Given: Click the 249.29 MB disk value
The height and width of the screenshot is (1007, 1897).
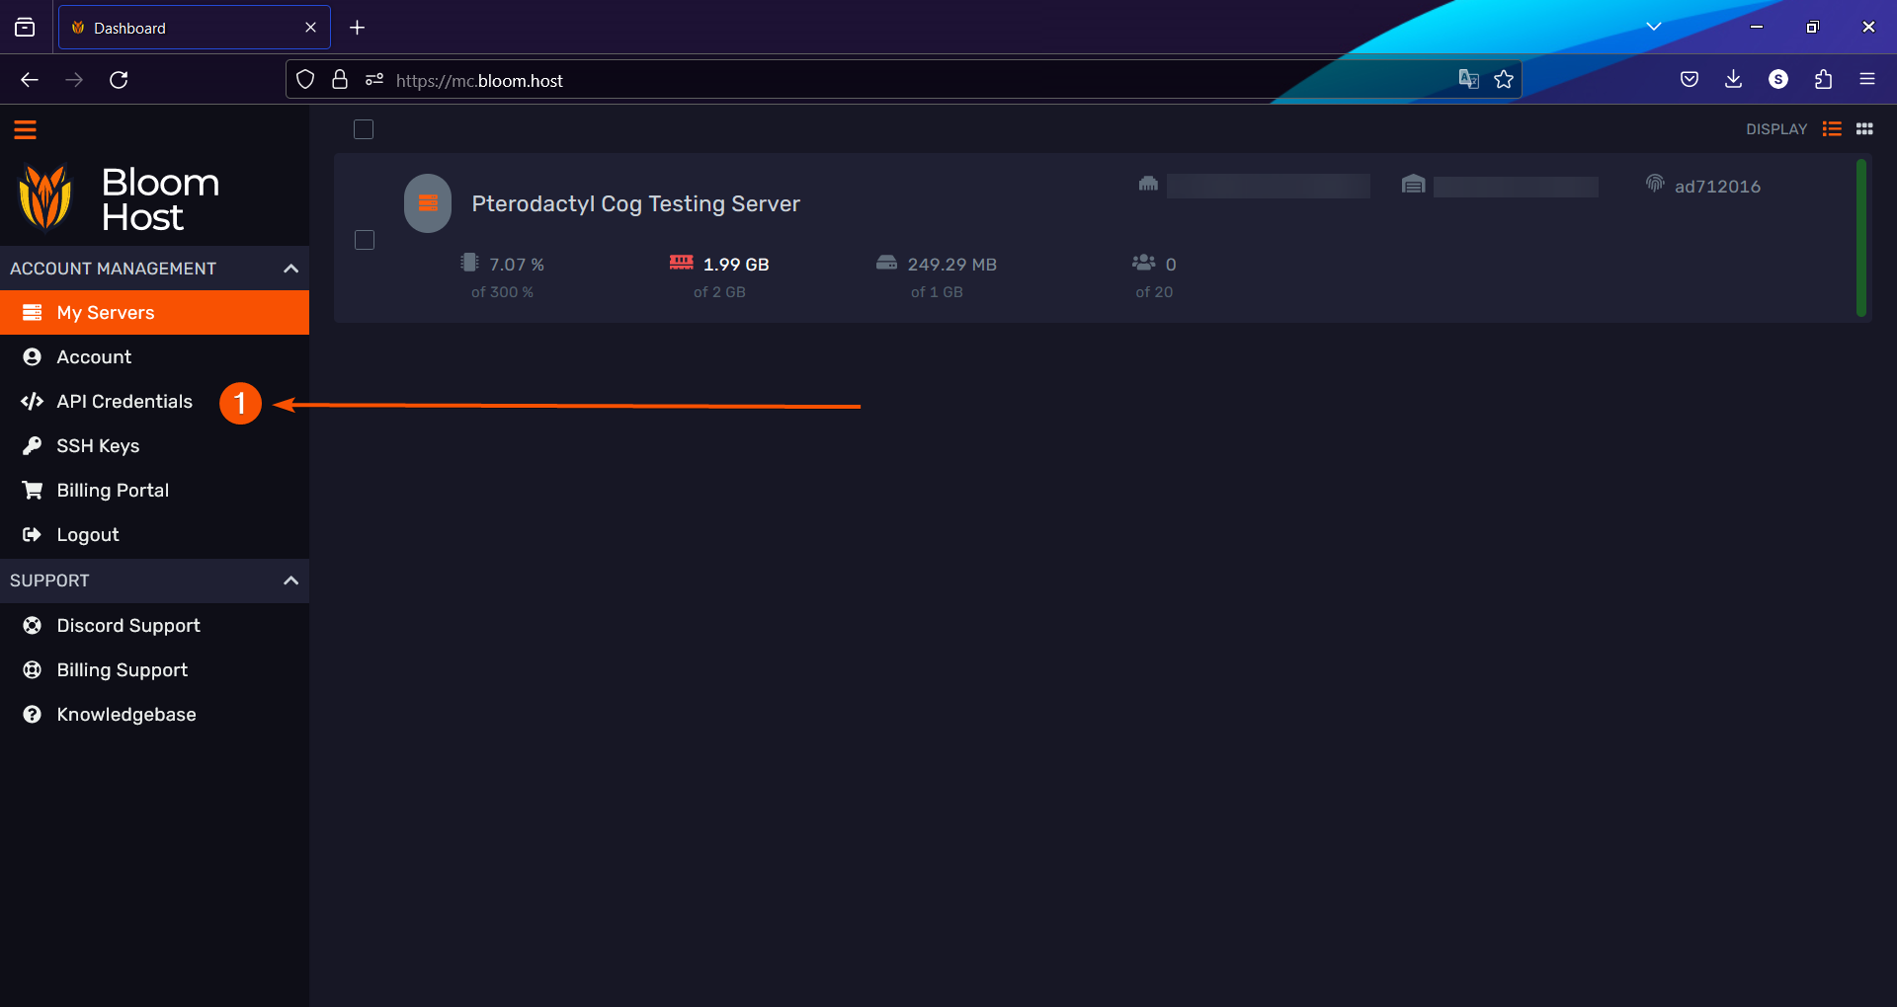Looking at the screenshot, I should pyautogui.click(x=952, y=265).
